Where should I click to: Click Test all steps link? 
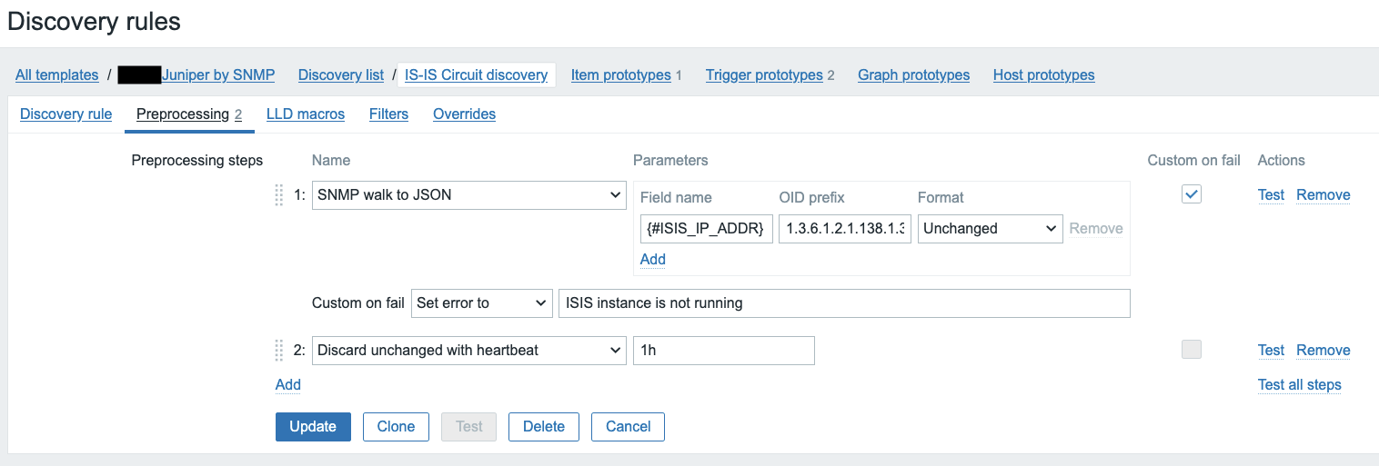[x=1299, y=385]
